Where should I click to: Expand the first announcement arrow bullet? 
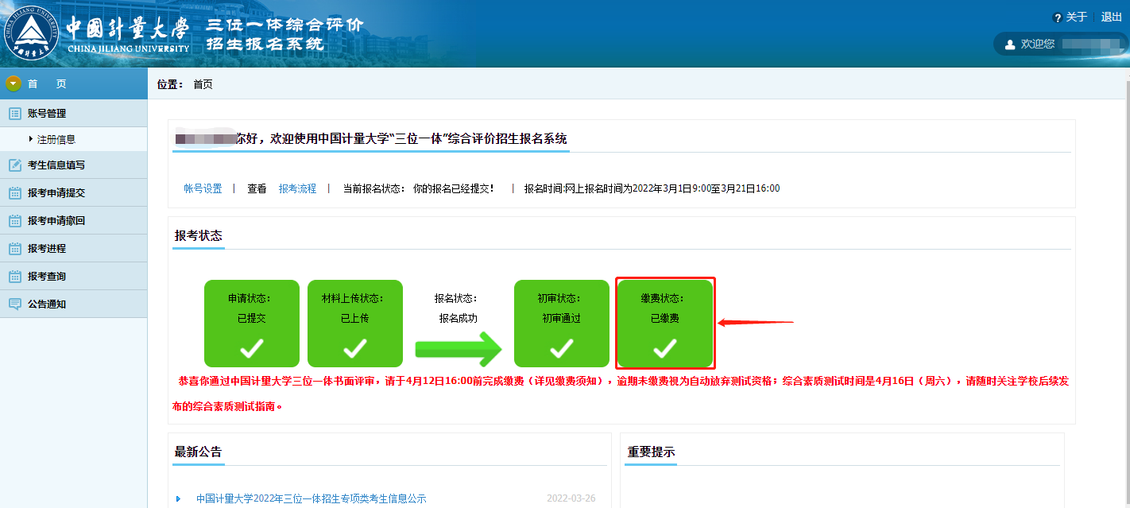[x=178, y=499]
